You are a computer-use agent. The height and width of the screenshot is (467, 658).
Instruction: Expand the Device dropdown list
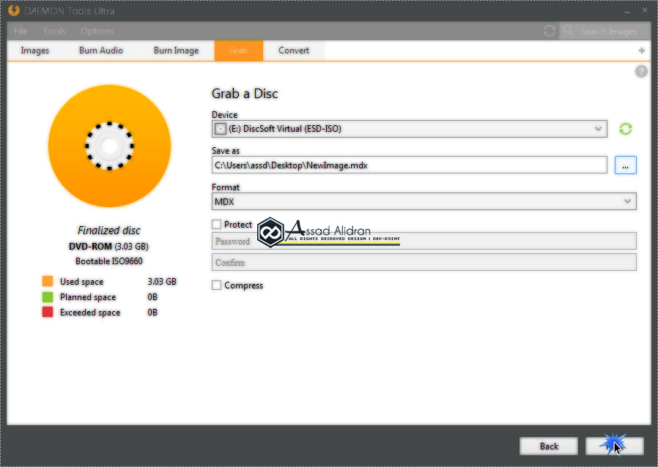click(598, 129)
